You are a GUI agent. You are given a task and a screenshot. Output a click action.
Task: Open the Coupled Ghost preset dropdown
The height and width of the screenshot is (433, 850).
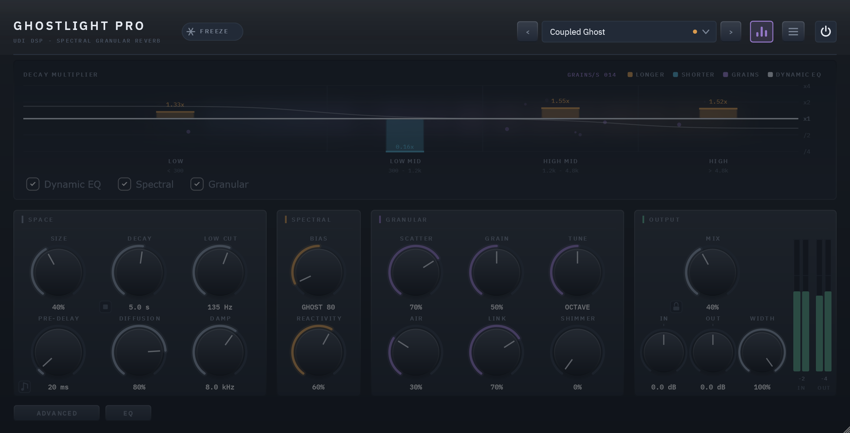629,32
